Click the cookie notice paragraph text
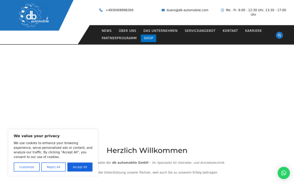This screenshot has height=184, width=294. pos(53,150)
